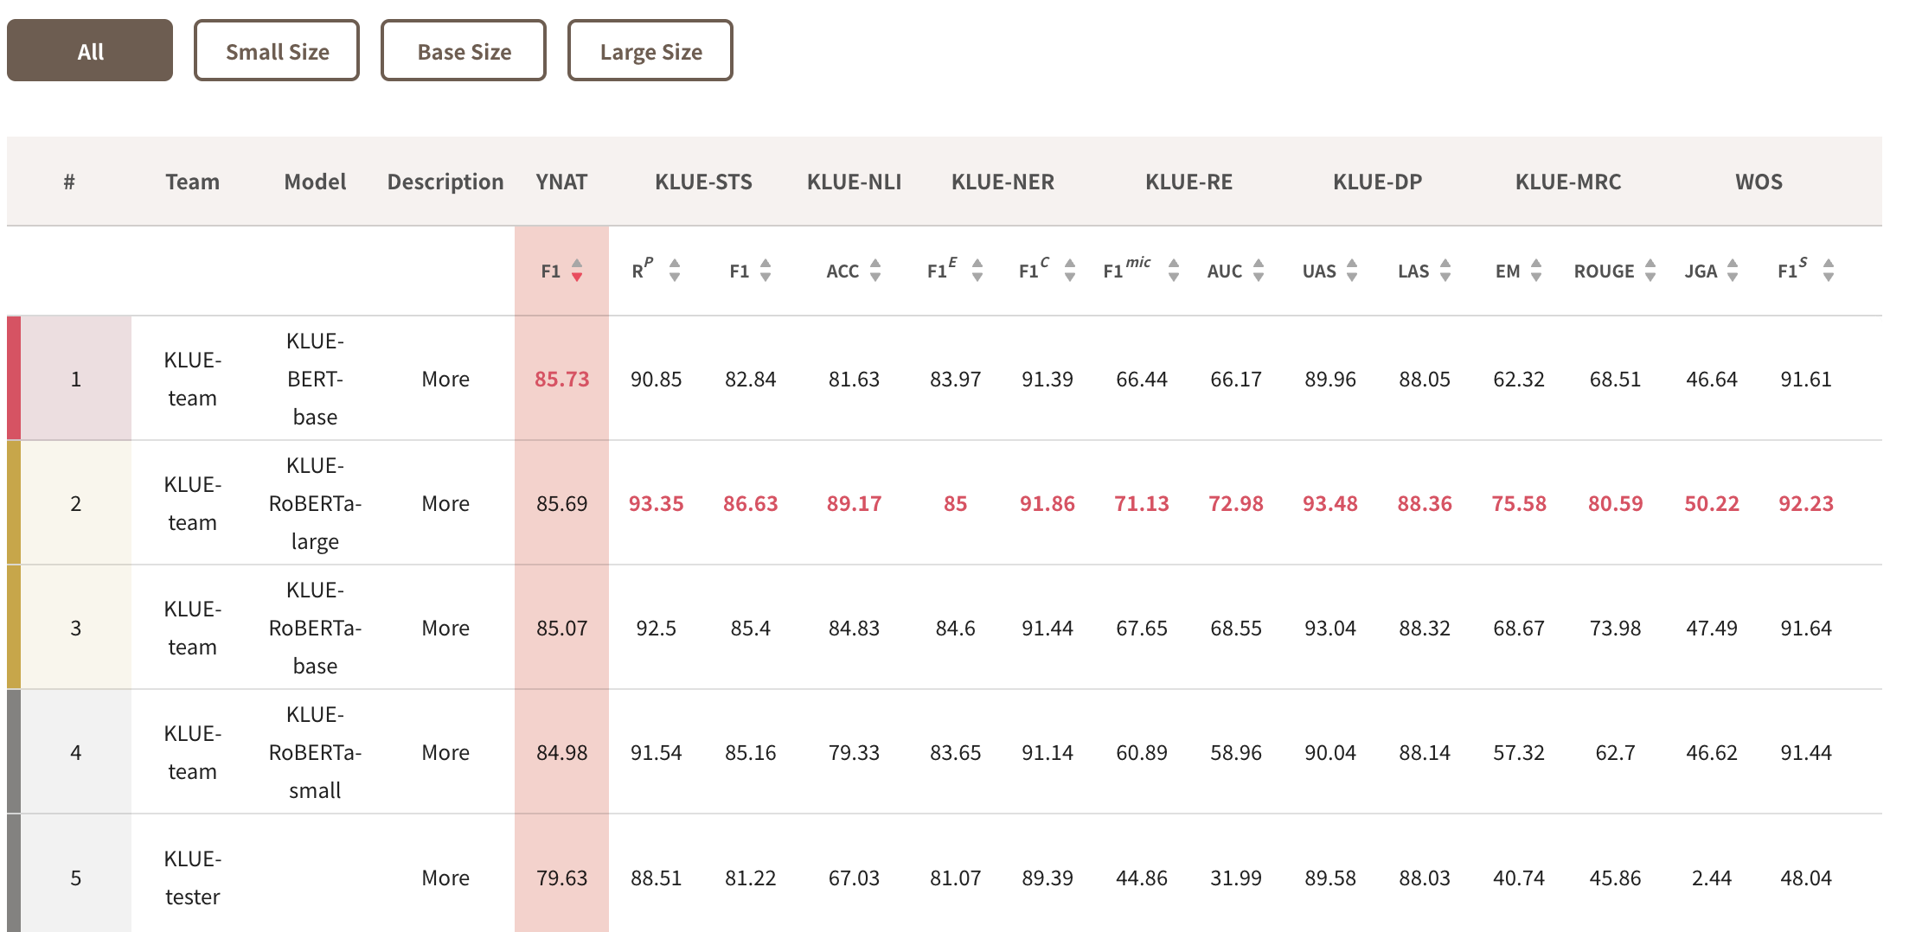Click the highlighted 85.73 YNAT score
The image size is (1922, 932).
[561, 379]
